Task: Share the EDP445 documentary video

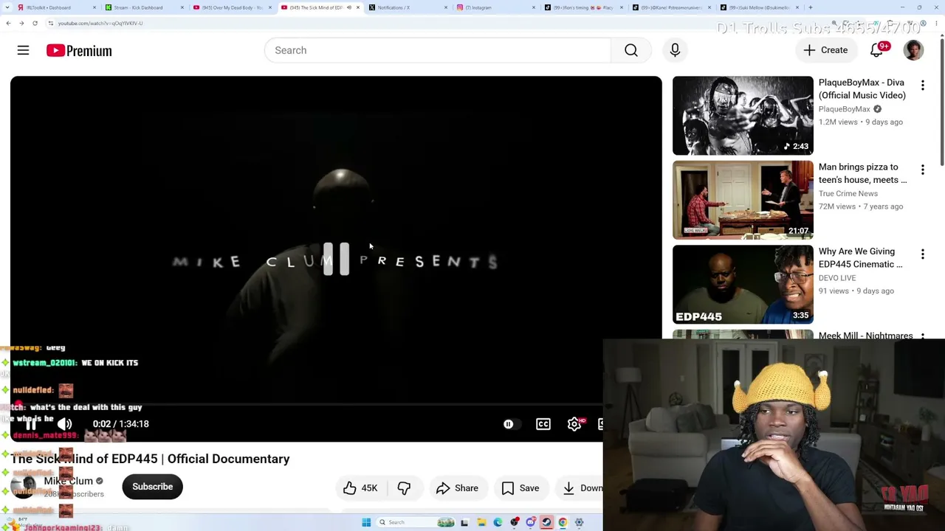Action: point(457,487)
